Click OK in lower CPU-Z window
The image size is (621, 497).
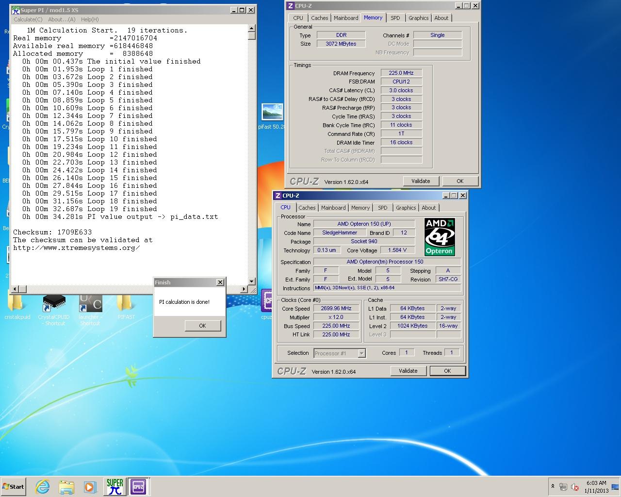click(x=447, y=371)
